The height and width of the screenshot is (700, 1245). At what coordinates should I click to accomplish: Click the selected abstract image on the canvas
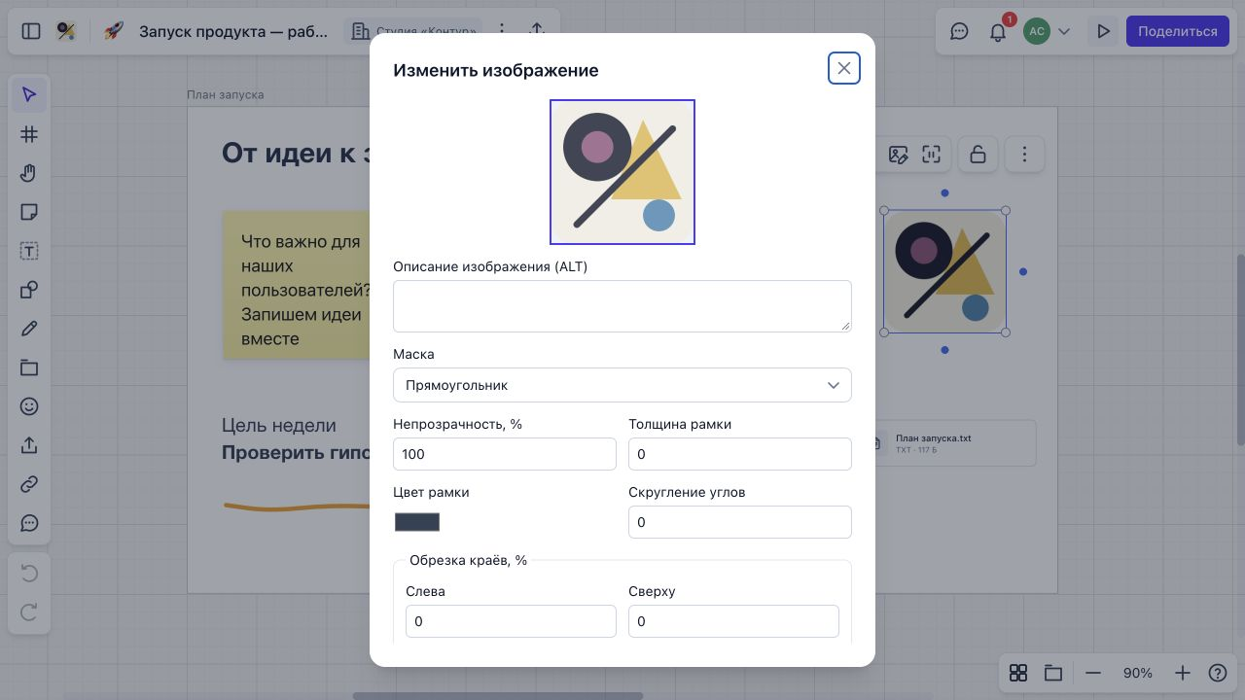coord(944,271)
